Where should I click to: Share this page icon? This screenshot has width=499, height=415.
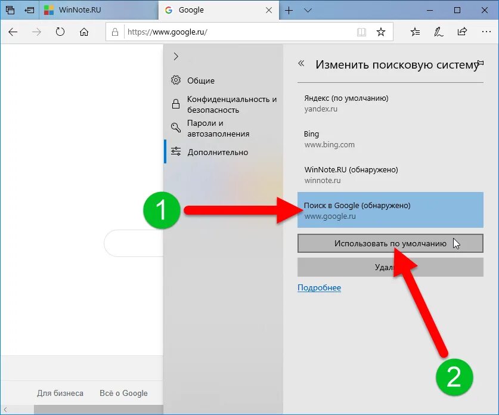[x=462, y=32]
